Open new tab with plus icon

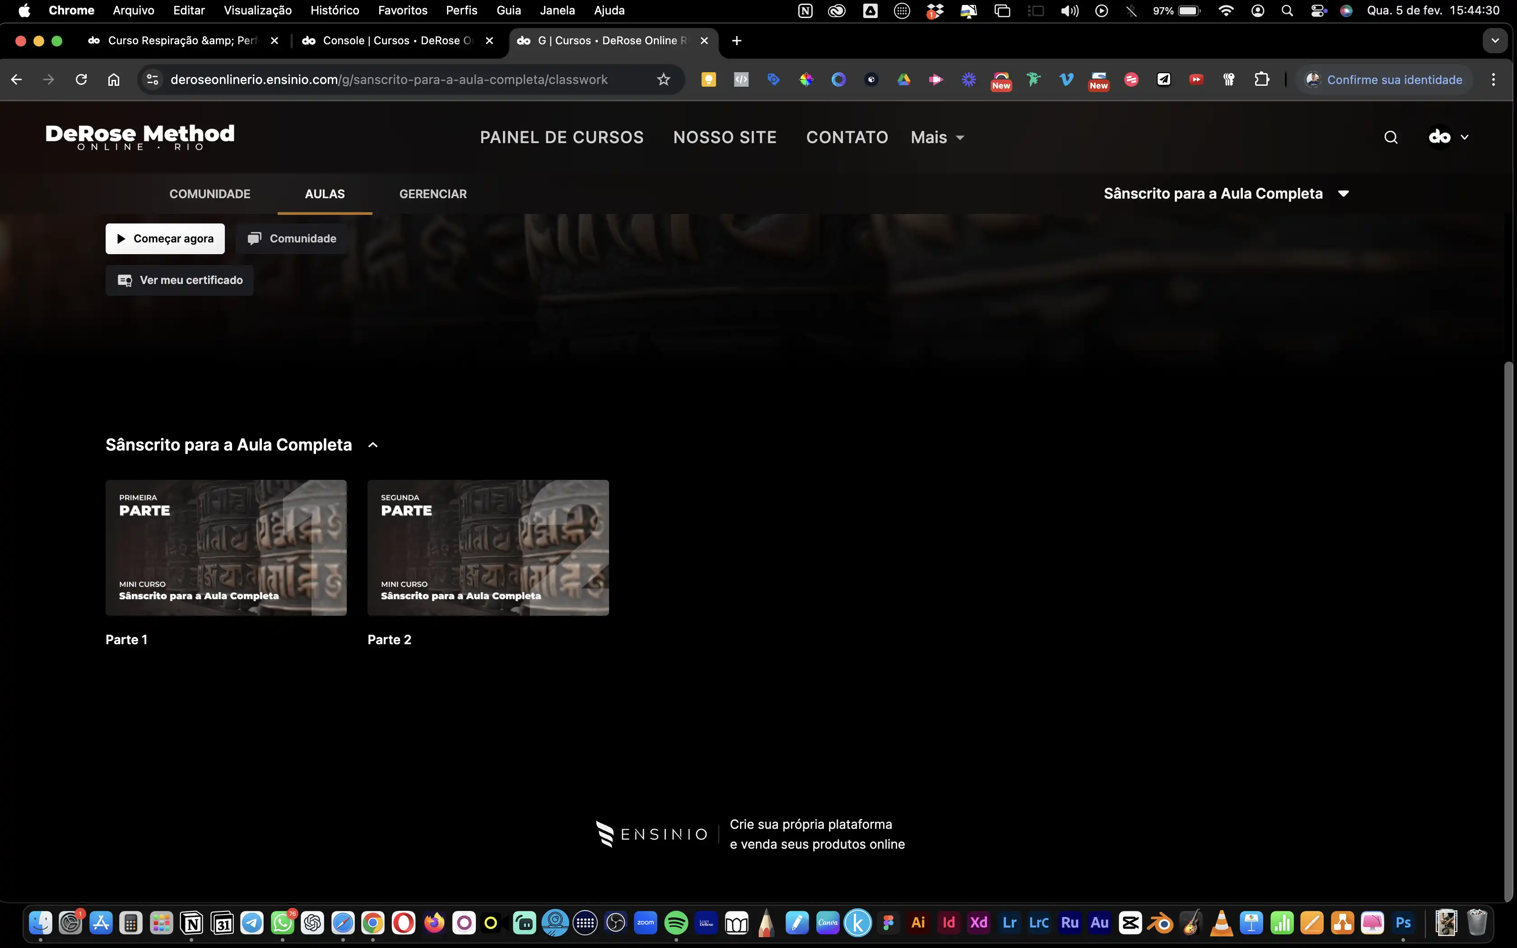pos(736,41)
